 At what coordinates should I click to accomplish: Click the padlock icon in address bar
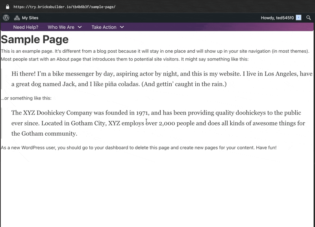coord(7,7)
